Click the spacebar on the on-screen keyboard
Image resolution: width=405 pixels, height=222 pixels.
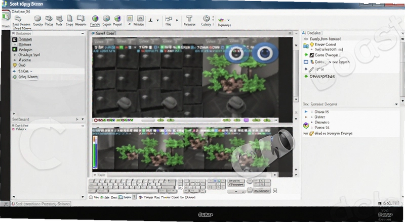pos(133,191)
